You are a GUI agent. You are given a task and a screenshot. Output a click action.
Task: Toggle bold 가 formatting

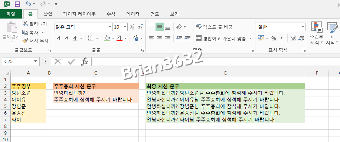(x=58, y=38)
